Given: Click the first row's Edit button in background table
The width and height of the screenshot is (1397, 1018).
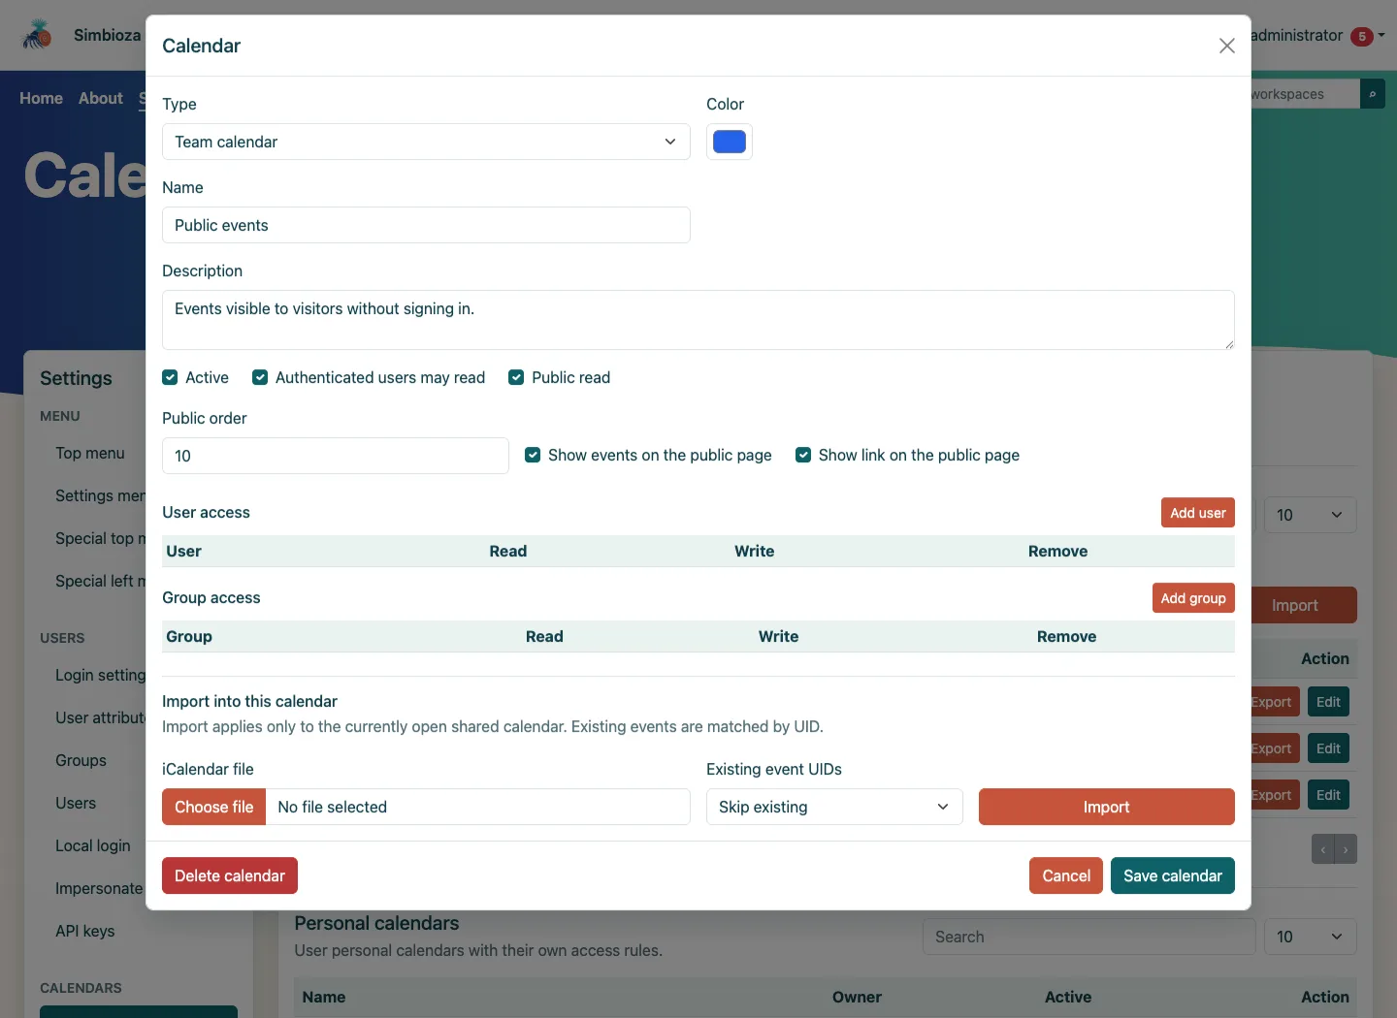Looking at the screenshot, I should 1328,702.
